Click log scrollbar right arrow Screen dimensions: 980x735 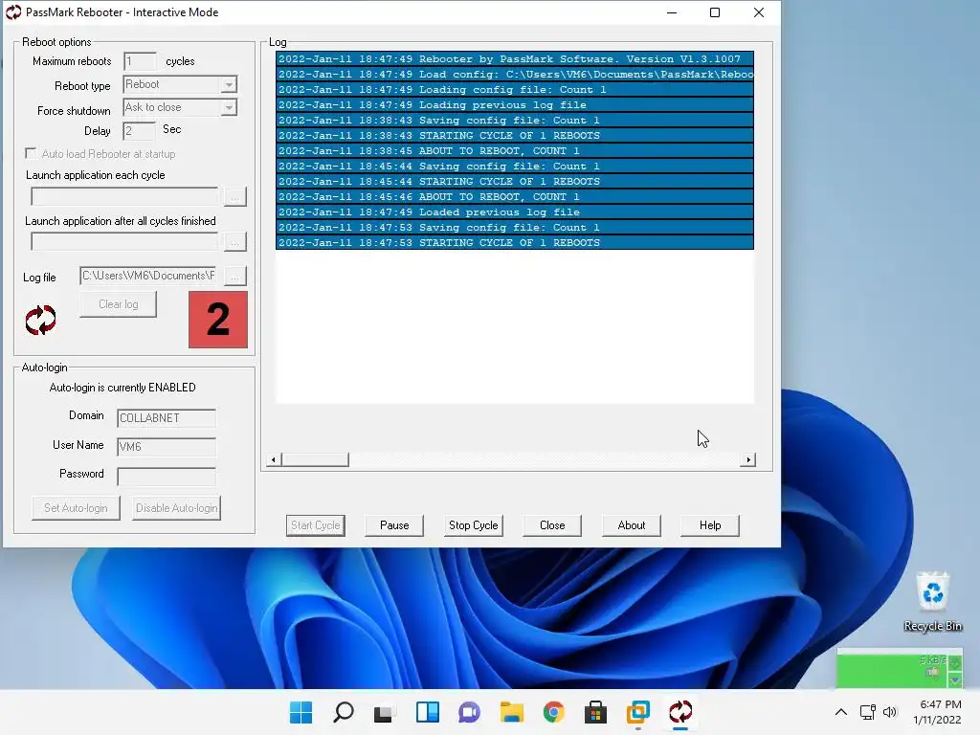(748, 460)
